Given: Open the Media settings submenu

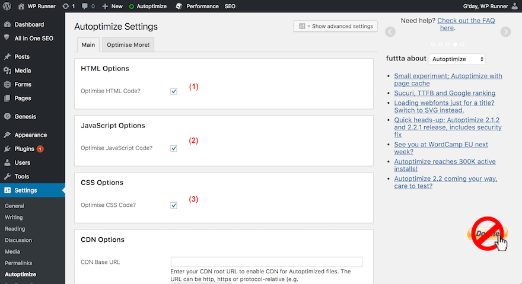Looking at the screenshot, I should coord(12,251).
